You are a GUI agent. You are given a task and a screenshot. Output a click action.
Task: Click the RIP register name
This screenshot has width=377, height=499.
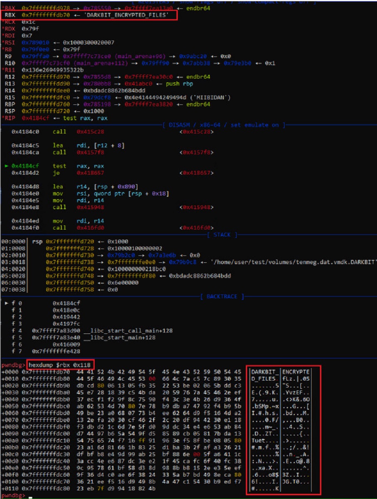click(10, 118)
